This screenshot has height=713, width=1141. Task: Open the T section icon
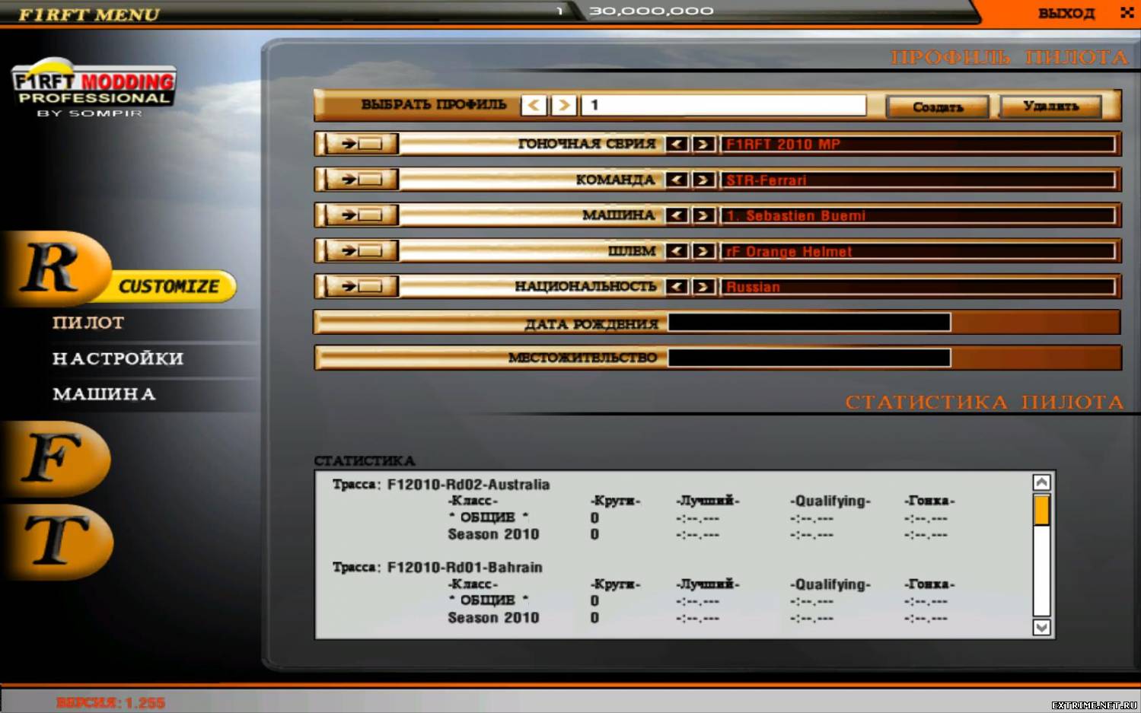pyautogui.click(x=56, y=542)
